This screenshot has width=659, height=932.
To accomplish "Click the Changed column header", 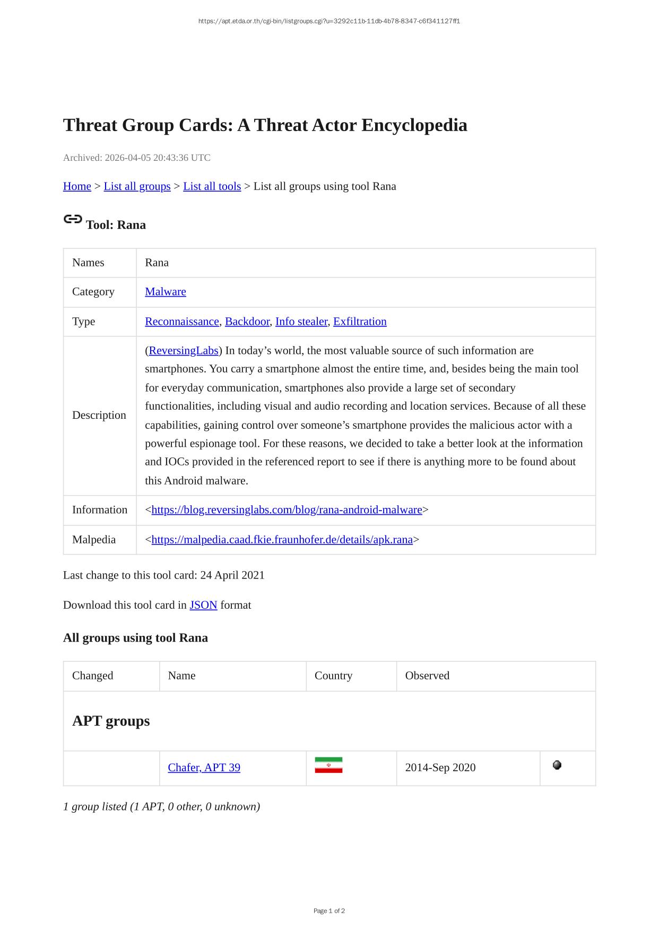I will point(93,676).
